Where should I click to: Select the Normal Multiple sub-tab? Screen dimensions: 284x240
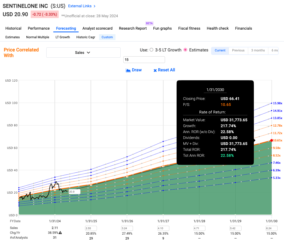pos(38,37)
